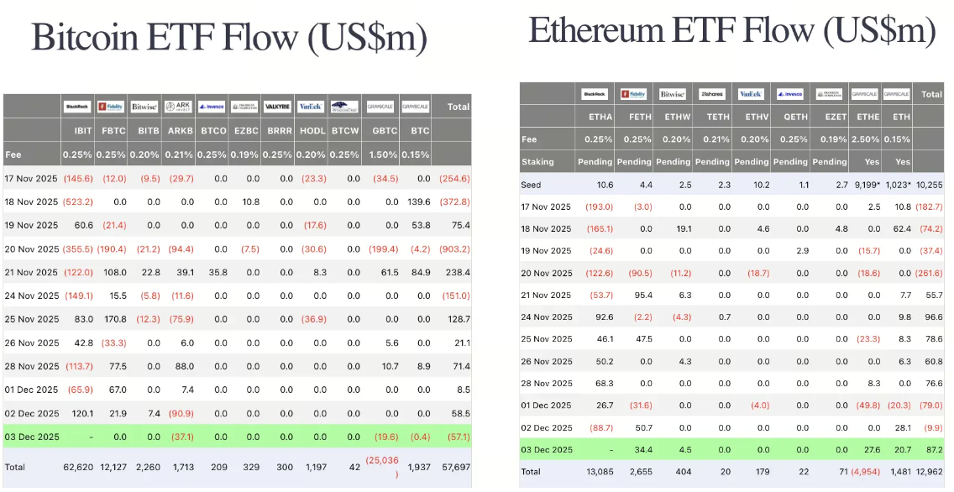Click the WisdomTree logo above BTCW

pyautogui.click(x=345, y=107)
